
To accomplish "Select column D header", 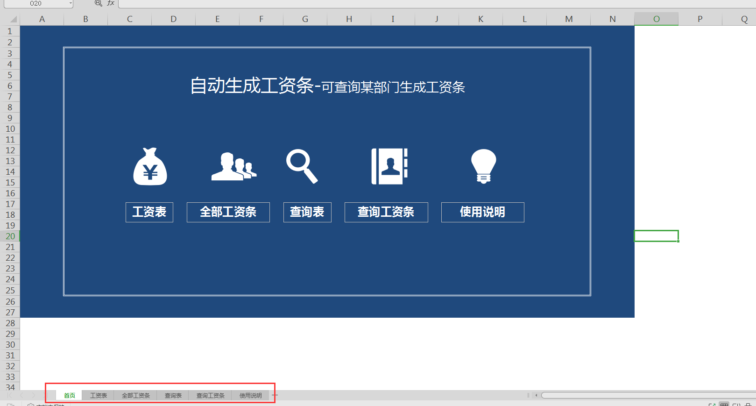I will (x=174, y=19).
